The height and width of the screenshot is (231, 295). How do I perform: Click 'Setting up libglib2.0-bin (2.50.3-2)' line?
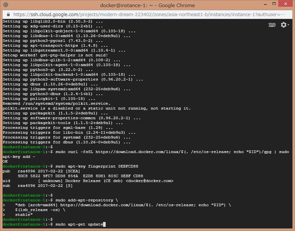[x=53, y=21]
